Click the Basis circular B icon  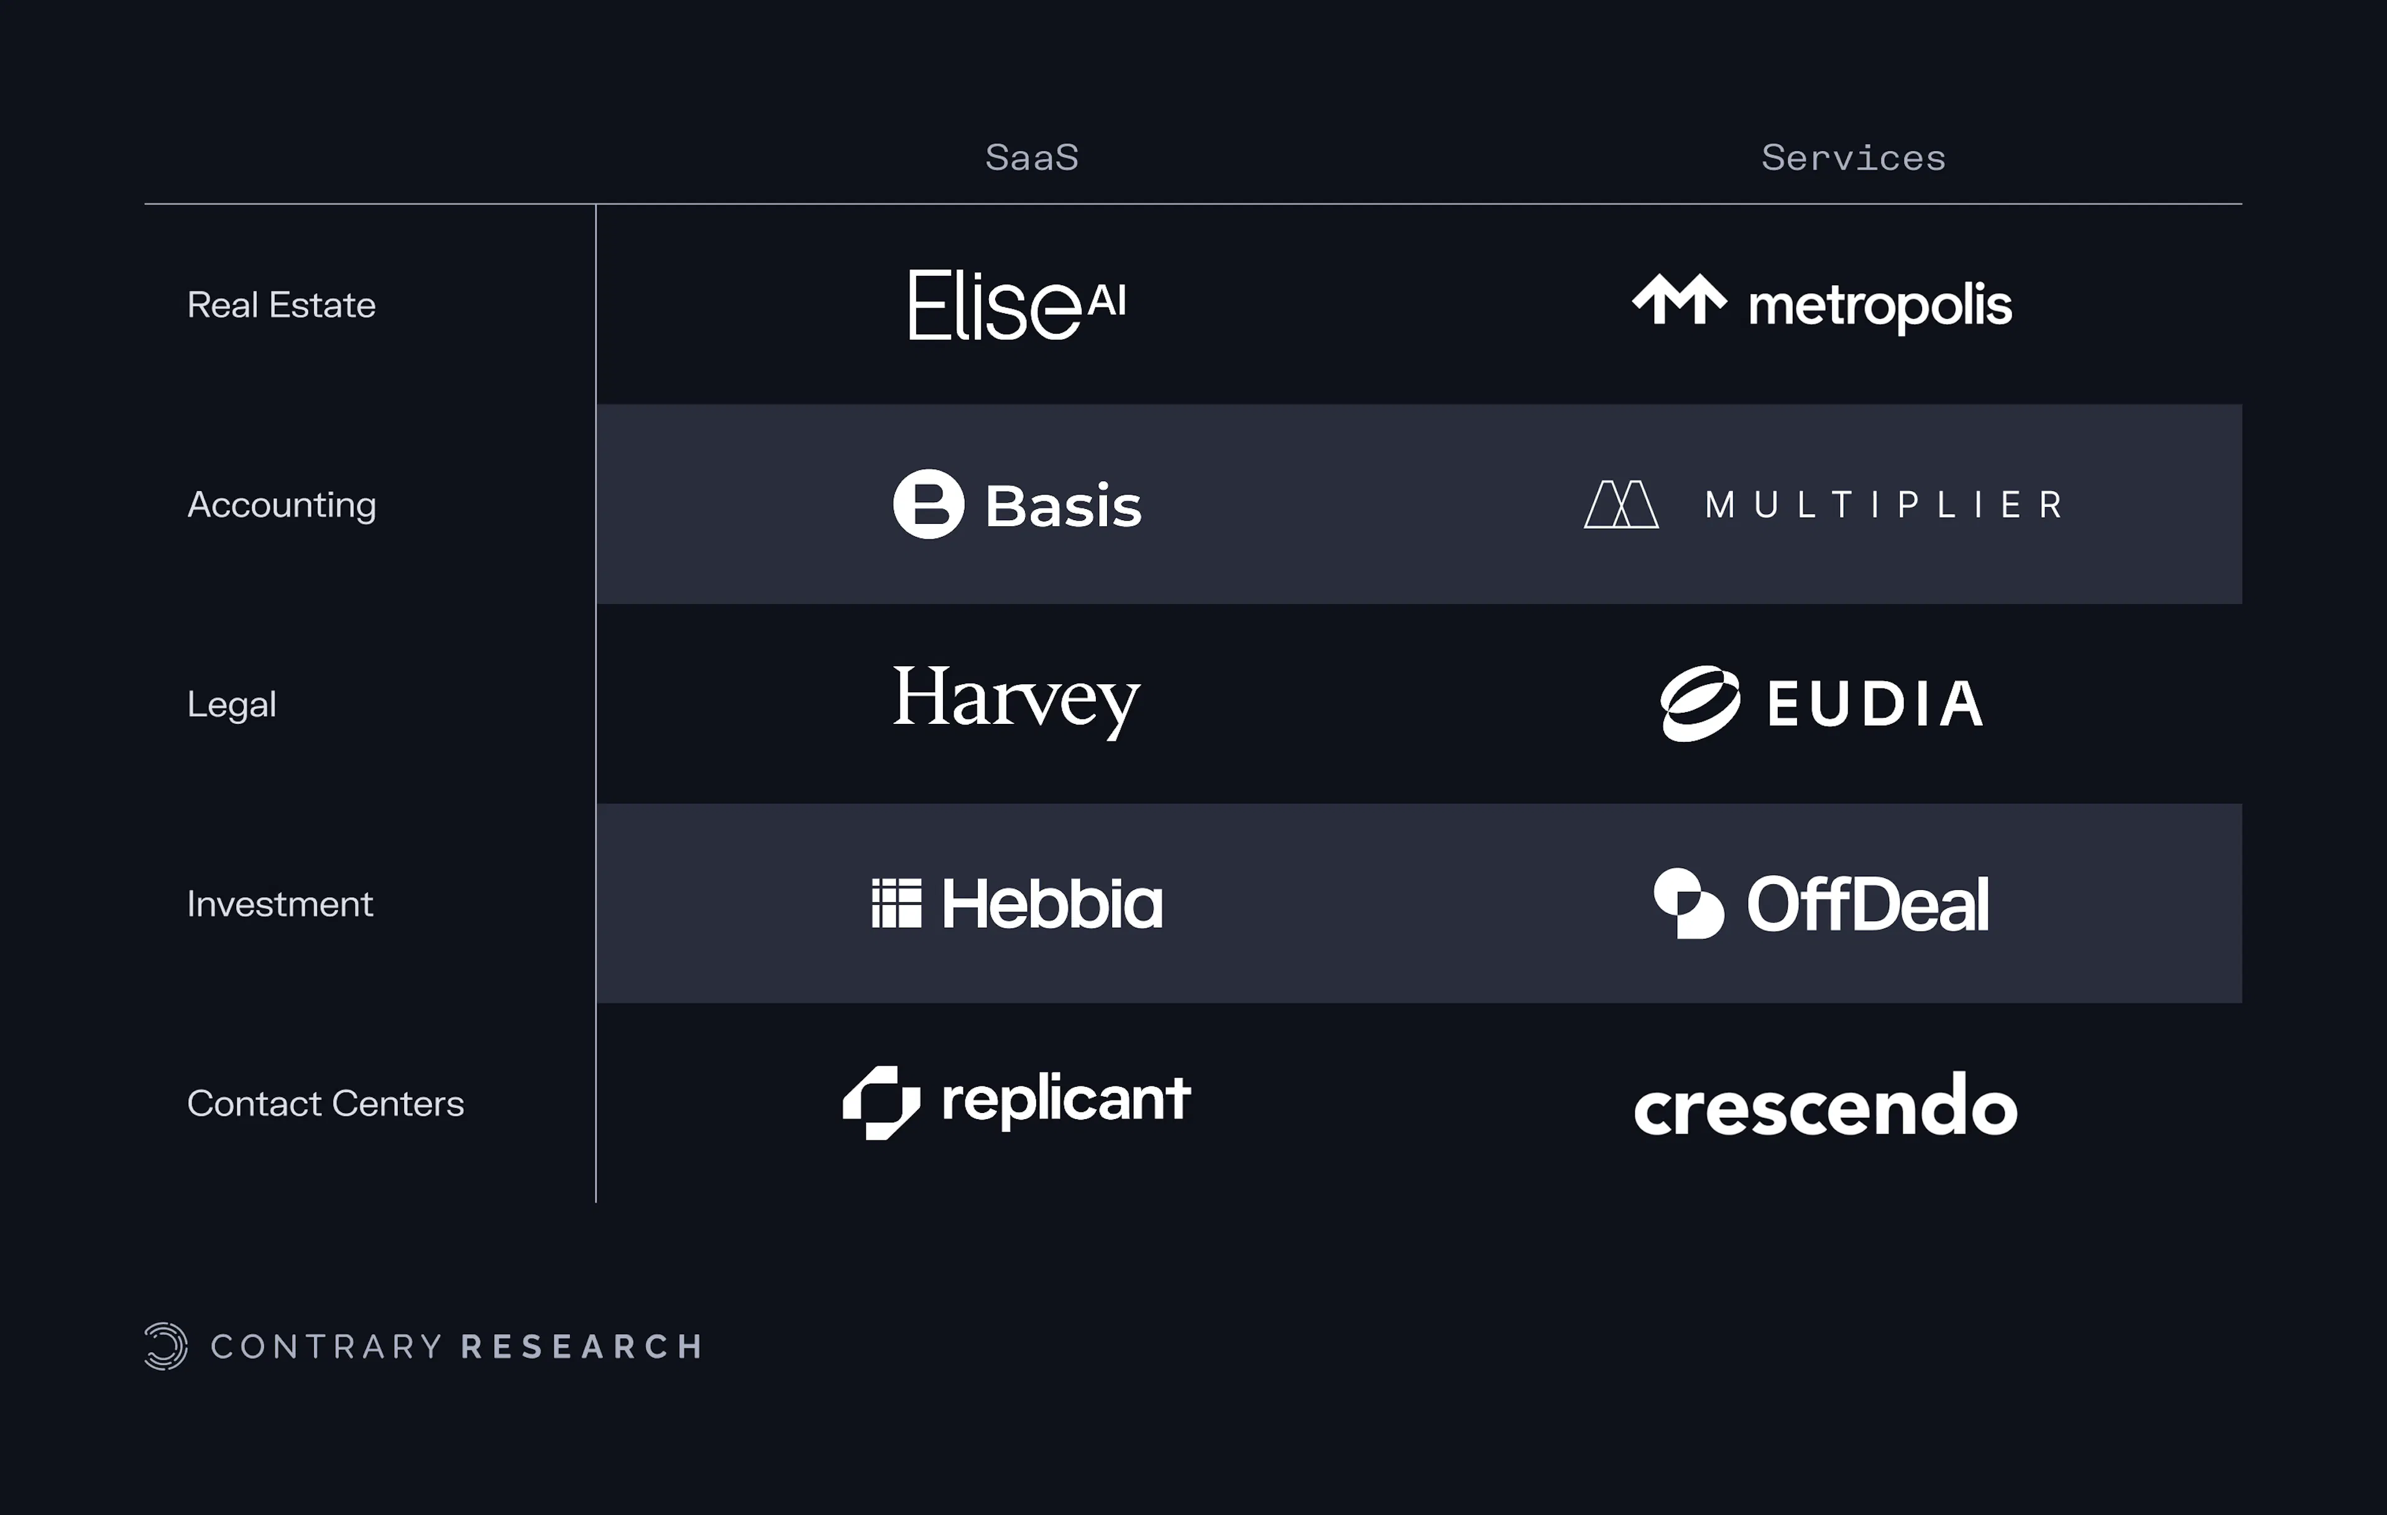pyautogui.click(x=928, y=503)
